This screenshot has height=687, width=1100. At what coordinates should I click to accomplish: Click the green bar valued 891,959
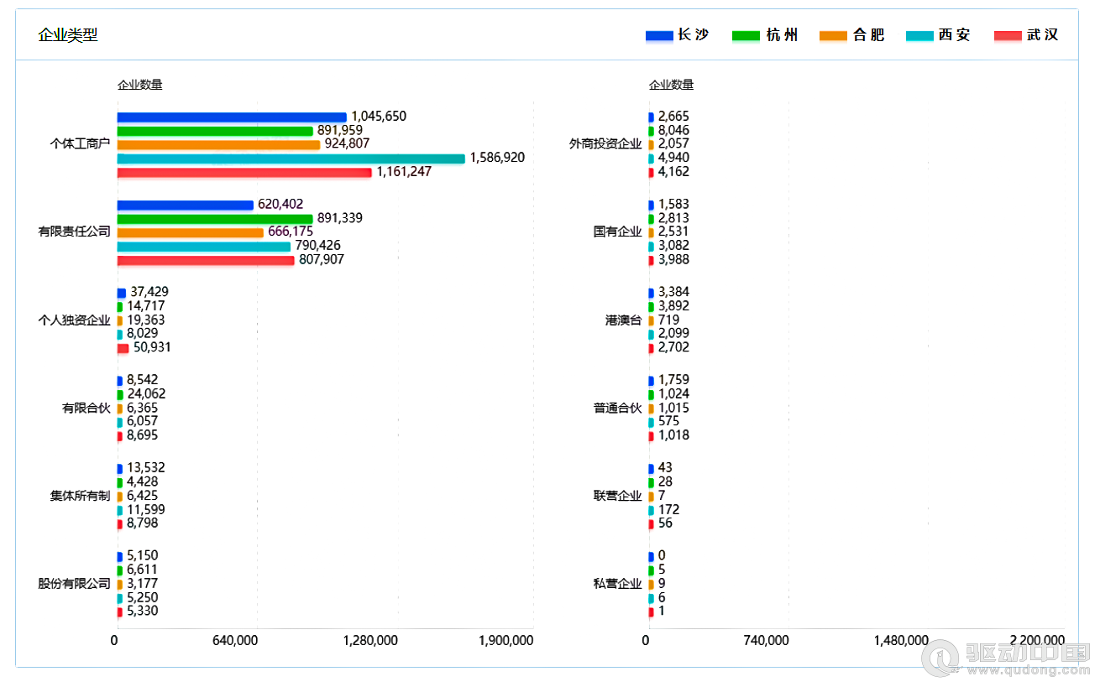click(215, 131)
